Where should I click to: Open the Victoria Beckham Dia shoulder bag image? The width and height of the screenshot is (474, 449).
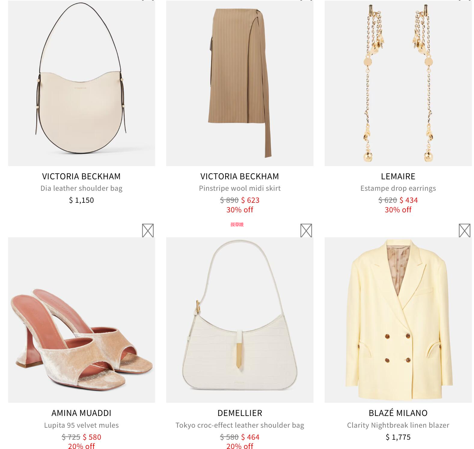point(81,83)
